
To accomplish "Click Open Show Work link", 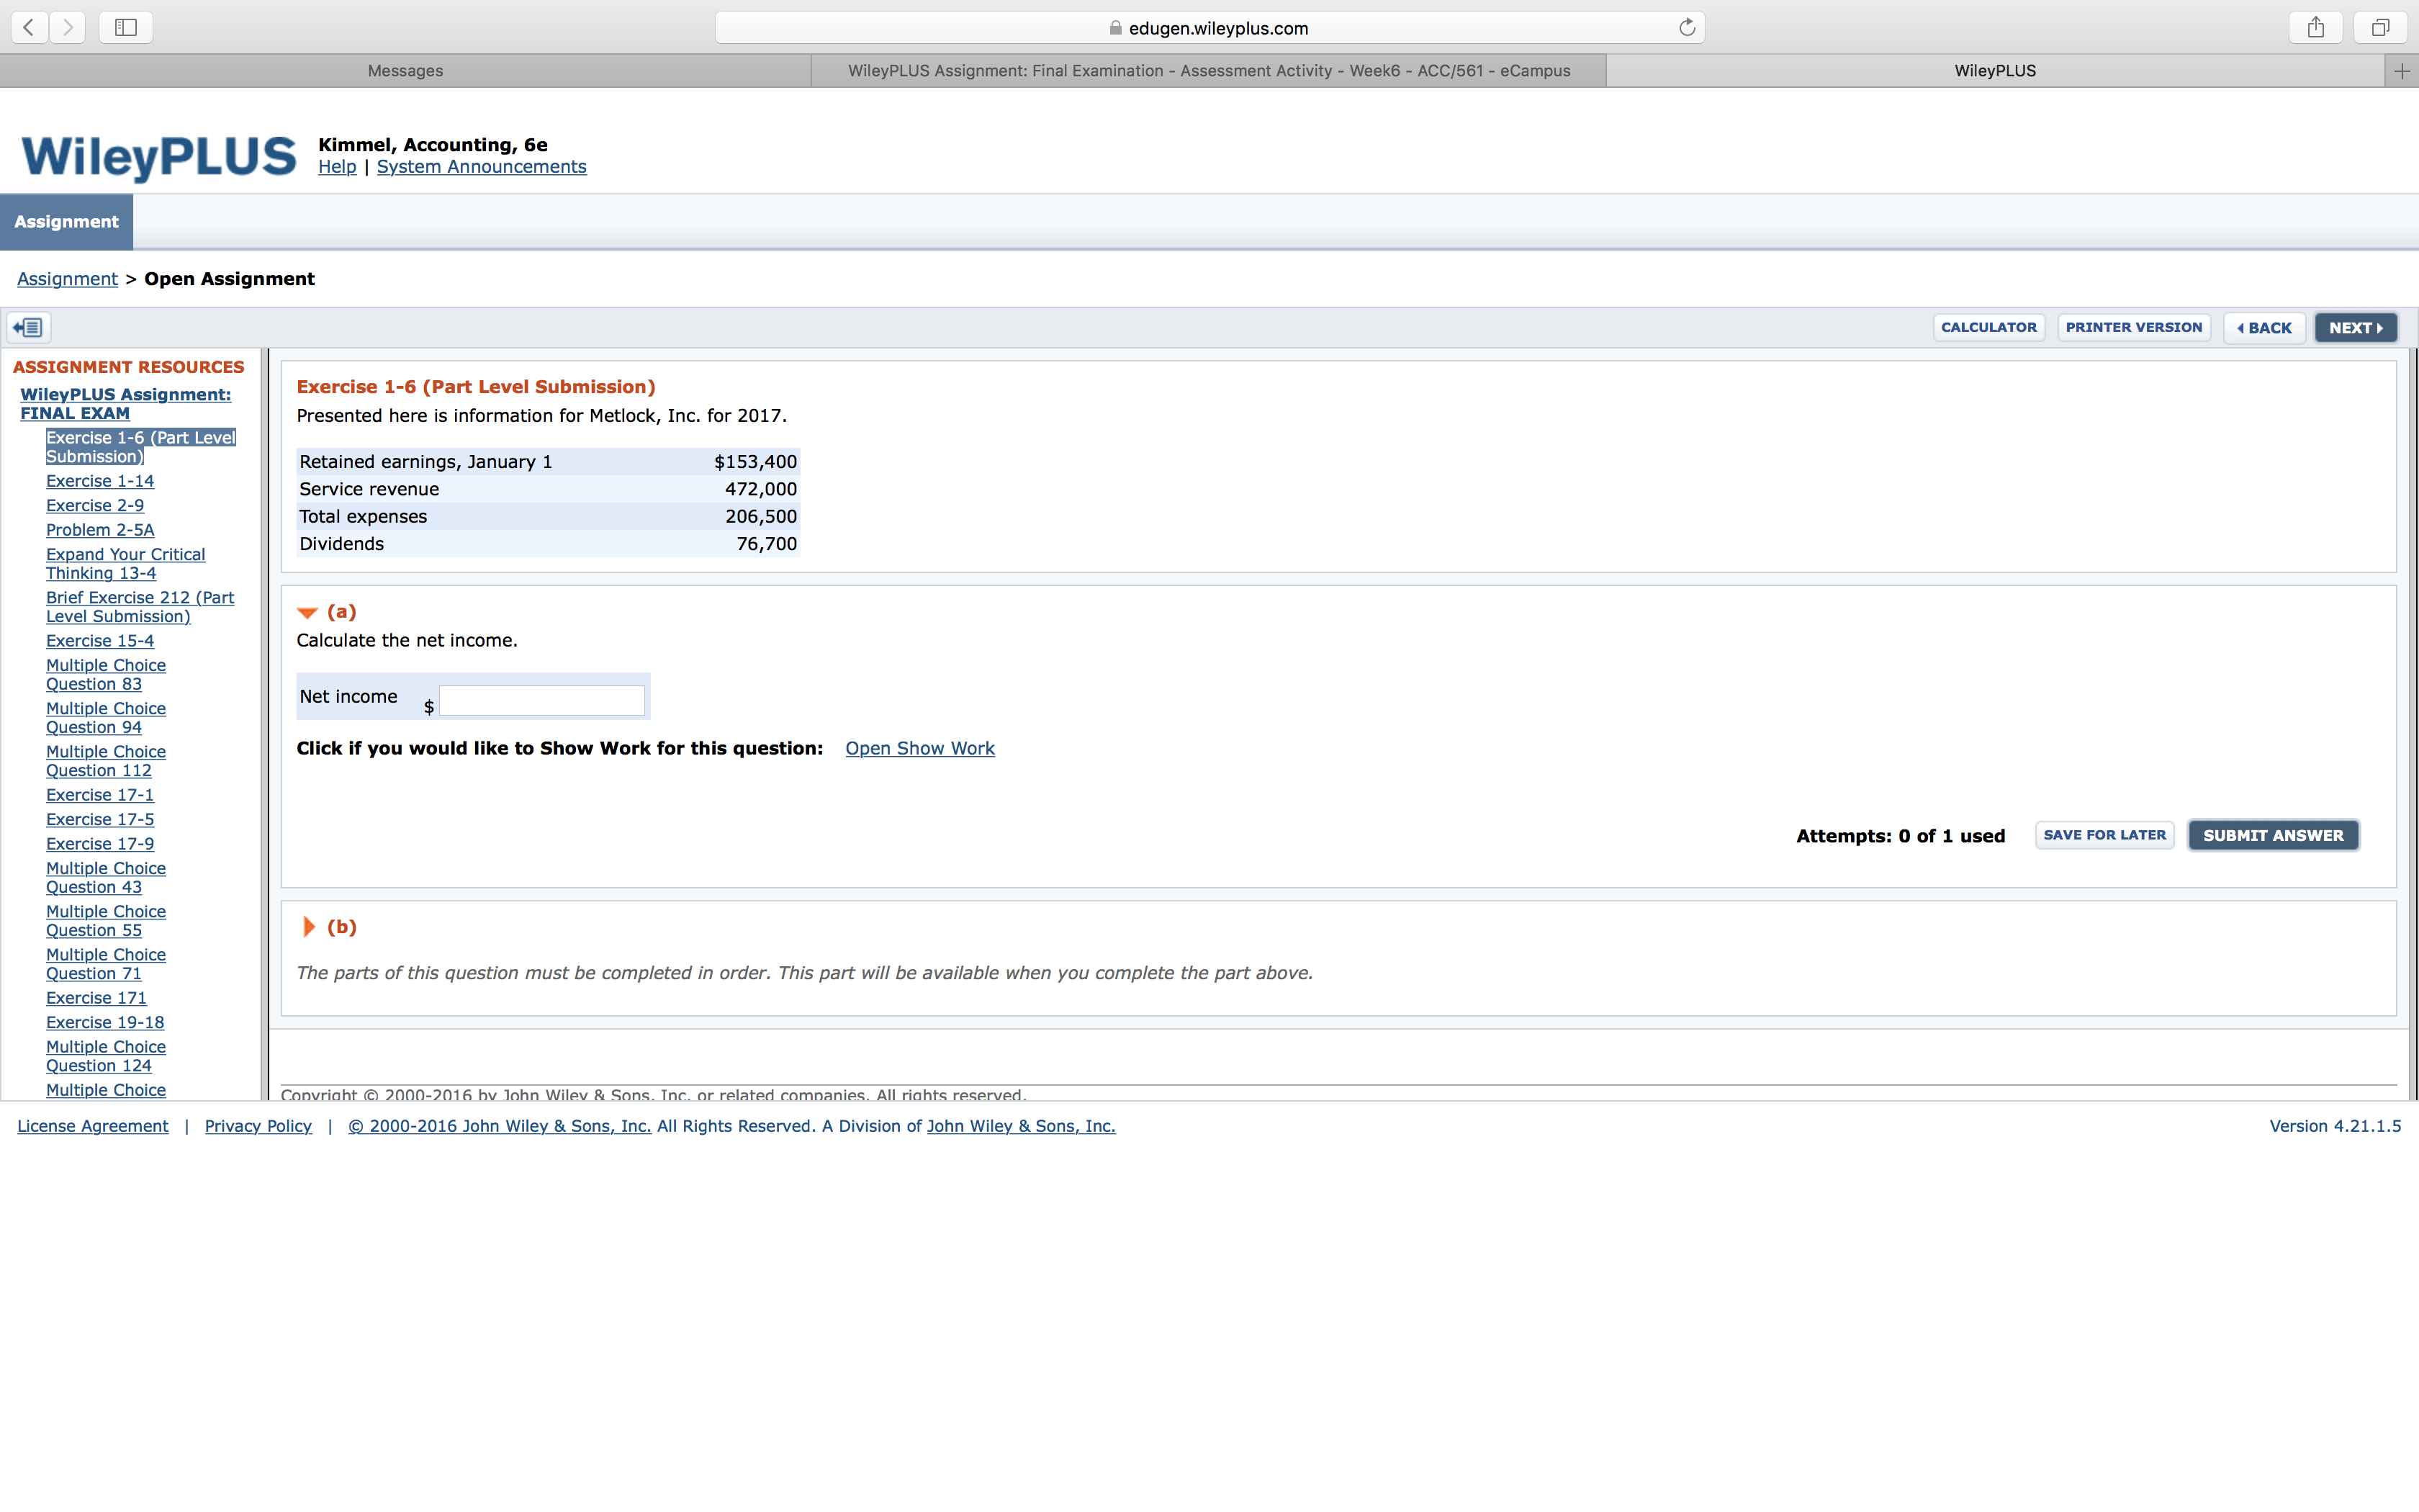I will 919,748.
